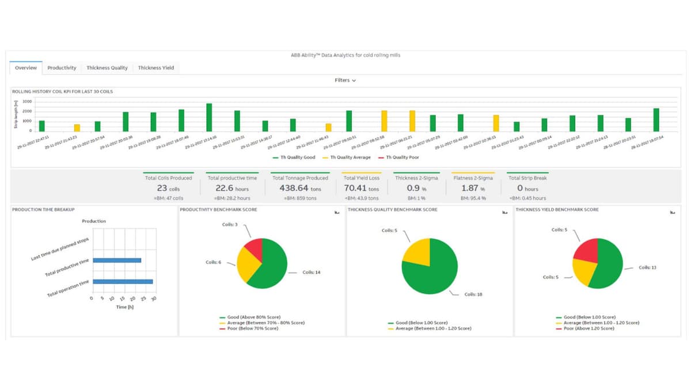Image resolution: width=691 pixels, height=388 pixels.
Task: Click the "Coils: 13" label on Thickness Yield pie
Action: pos(648,267)
